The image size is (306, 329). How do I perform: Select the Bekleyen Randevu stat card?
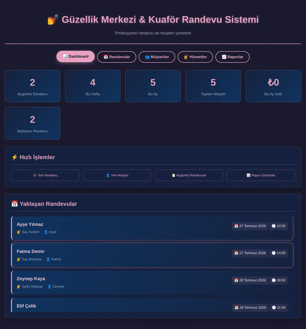(33, 123)
